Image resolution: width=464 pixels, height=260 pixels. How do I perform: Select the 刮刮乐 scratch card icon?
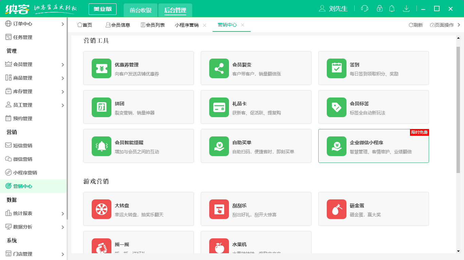(x=219, y=209)
